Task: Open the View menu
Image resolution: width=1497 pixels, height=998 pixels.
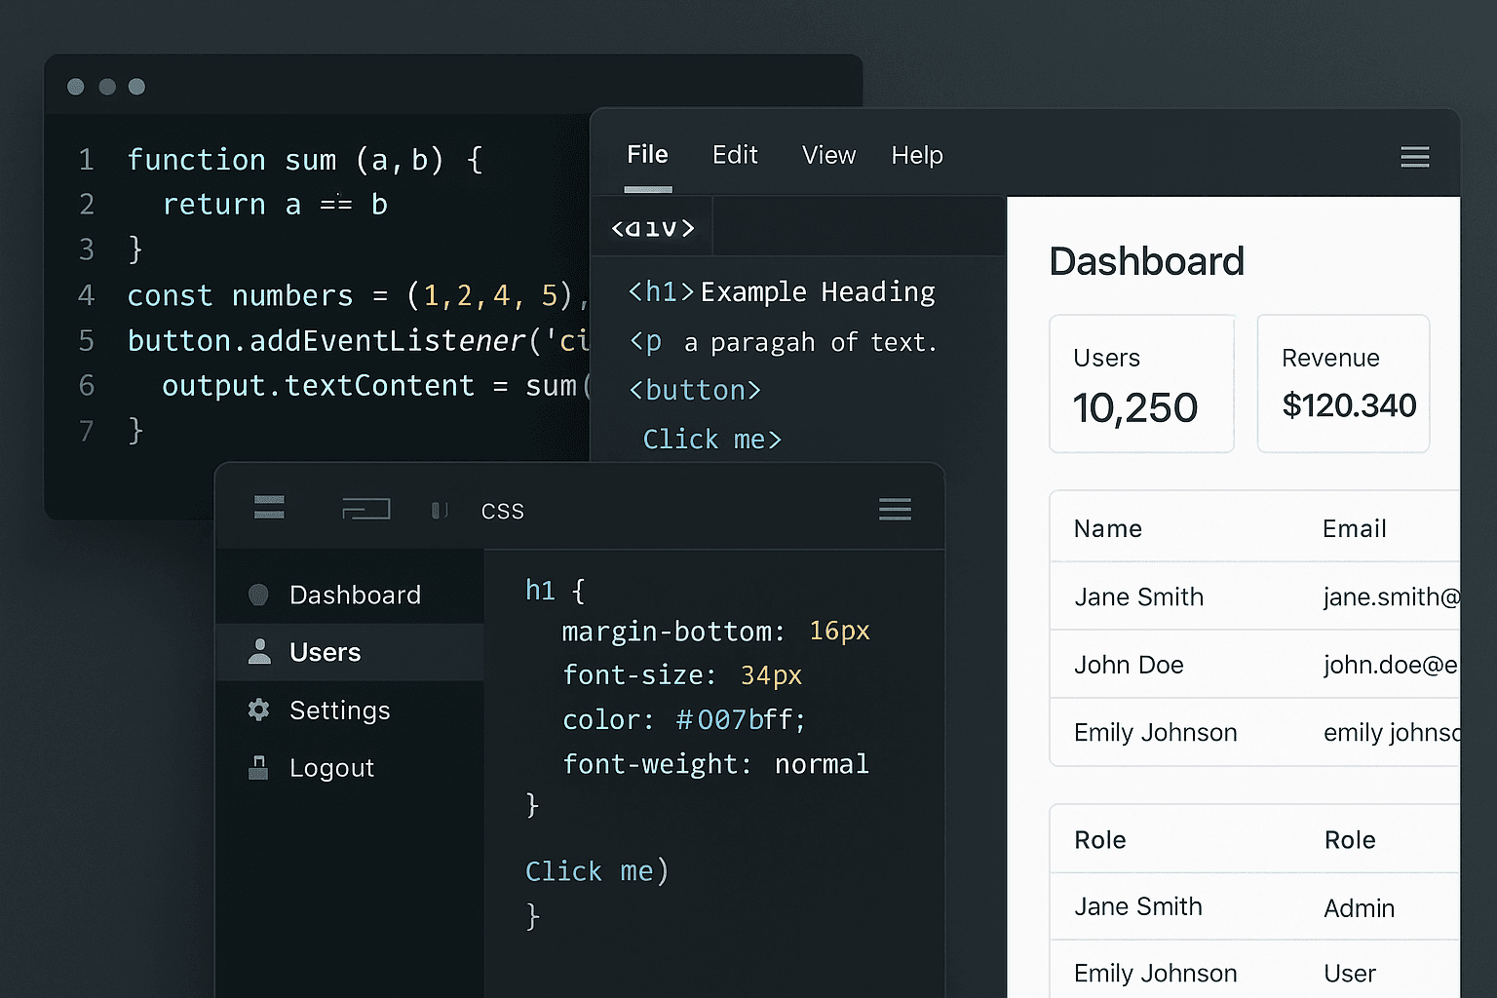Action: pyautogui.click(x=828, y=155)
